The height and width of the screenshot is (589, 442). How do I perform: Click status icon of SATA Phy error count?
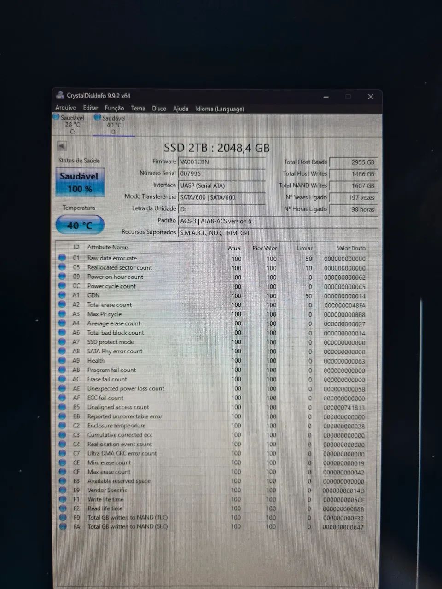click(62, 351)
